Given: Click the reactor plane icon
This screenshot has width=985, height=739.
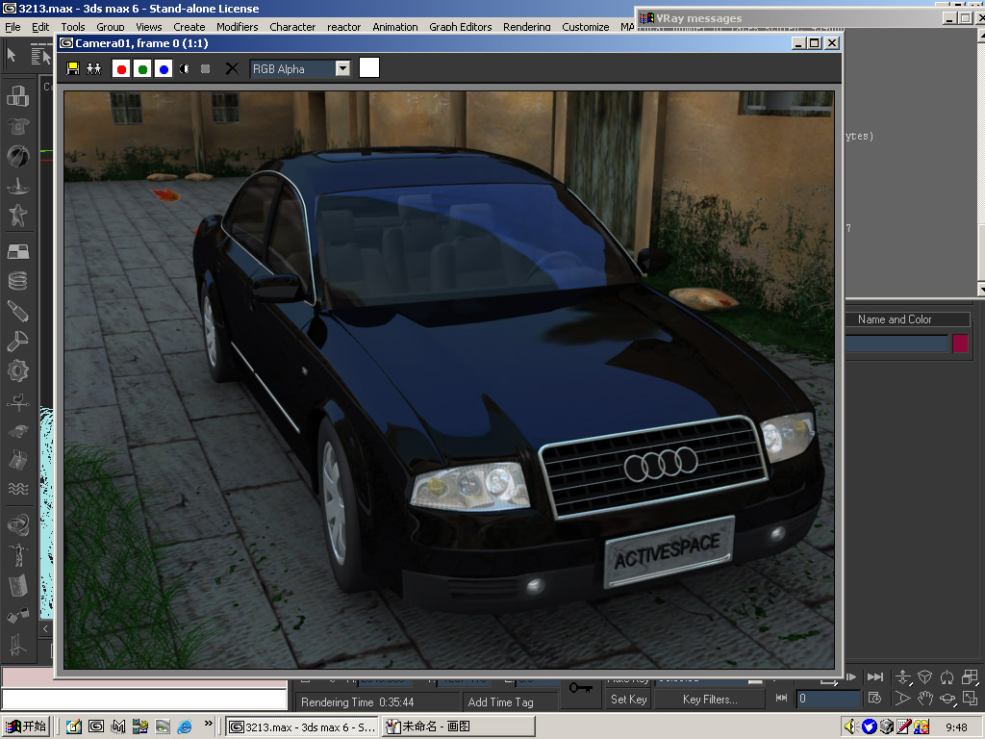Looking at the screenshot, I should 17,251.
